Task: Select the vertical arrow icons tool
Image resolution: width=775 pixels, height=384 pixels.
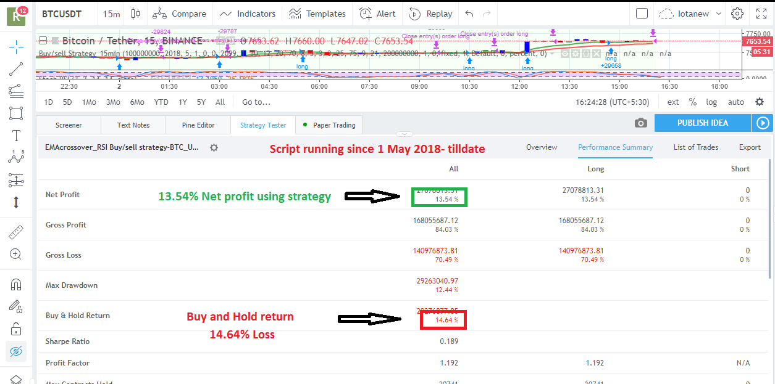Action: 16,202
